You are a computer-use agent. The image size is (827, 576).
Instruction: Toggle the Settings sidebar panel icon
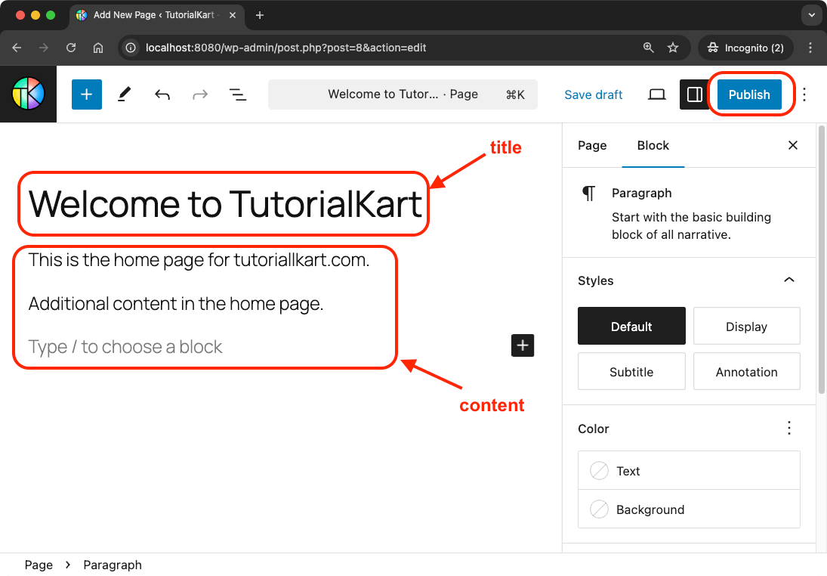(x=695, y=94)
